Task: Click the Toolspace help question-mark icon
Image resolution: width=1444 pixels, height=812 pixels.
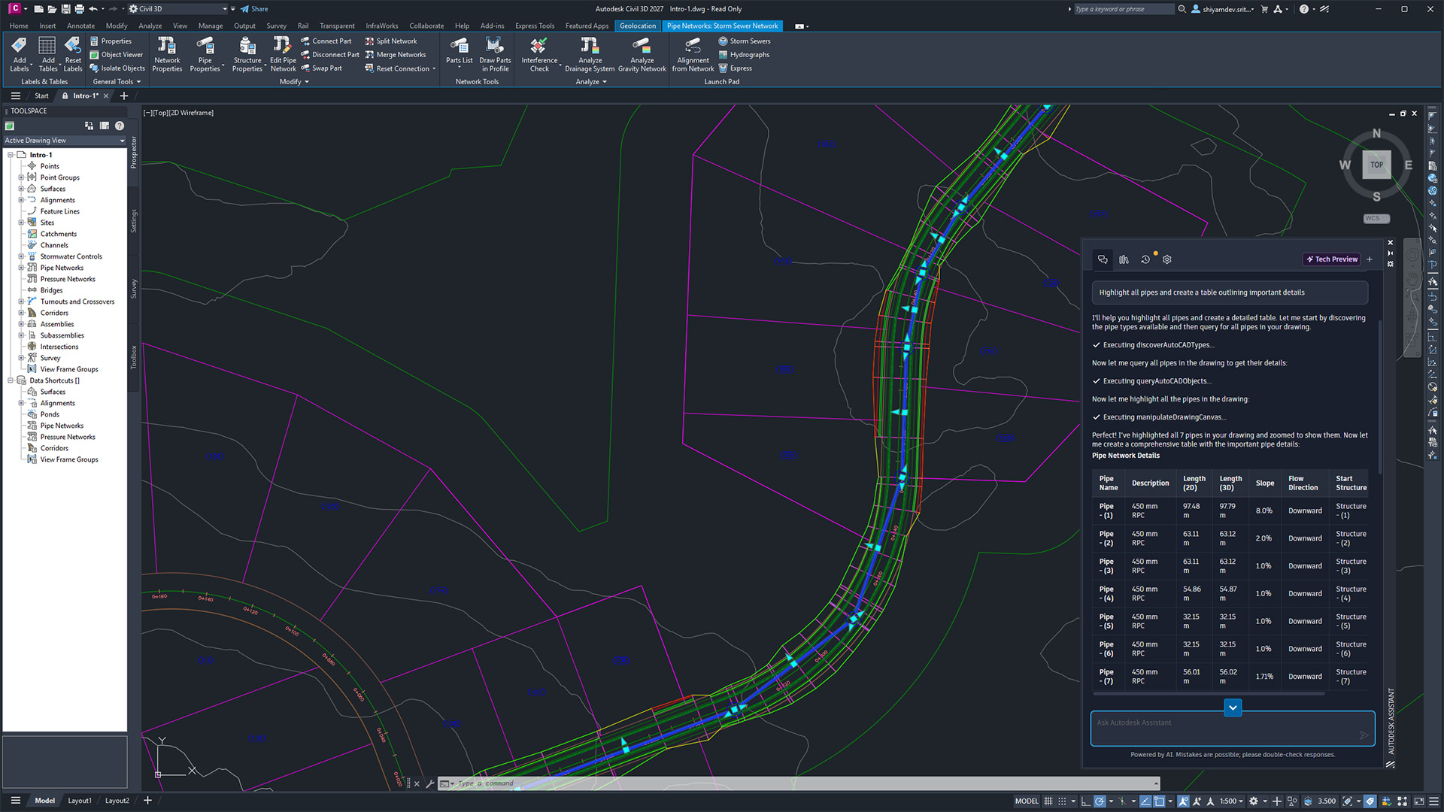Action: (120, 126)
